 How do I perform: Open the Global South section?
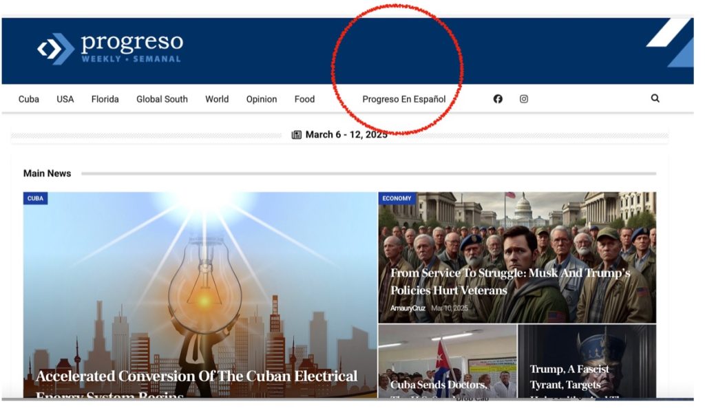pyautogui.click(x=162, y=99)
